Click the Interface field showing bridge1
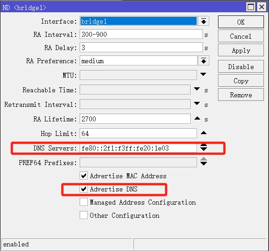 click(x=138, y=21)
